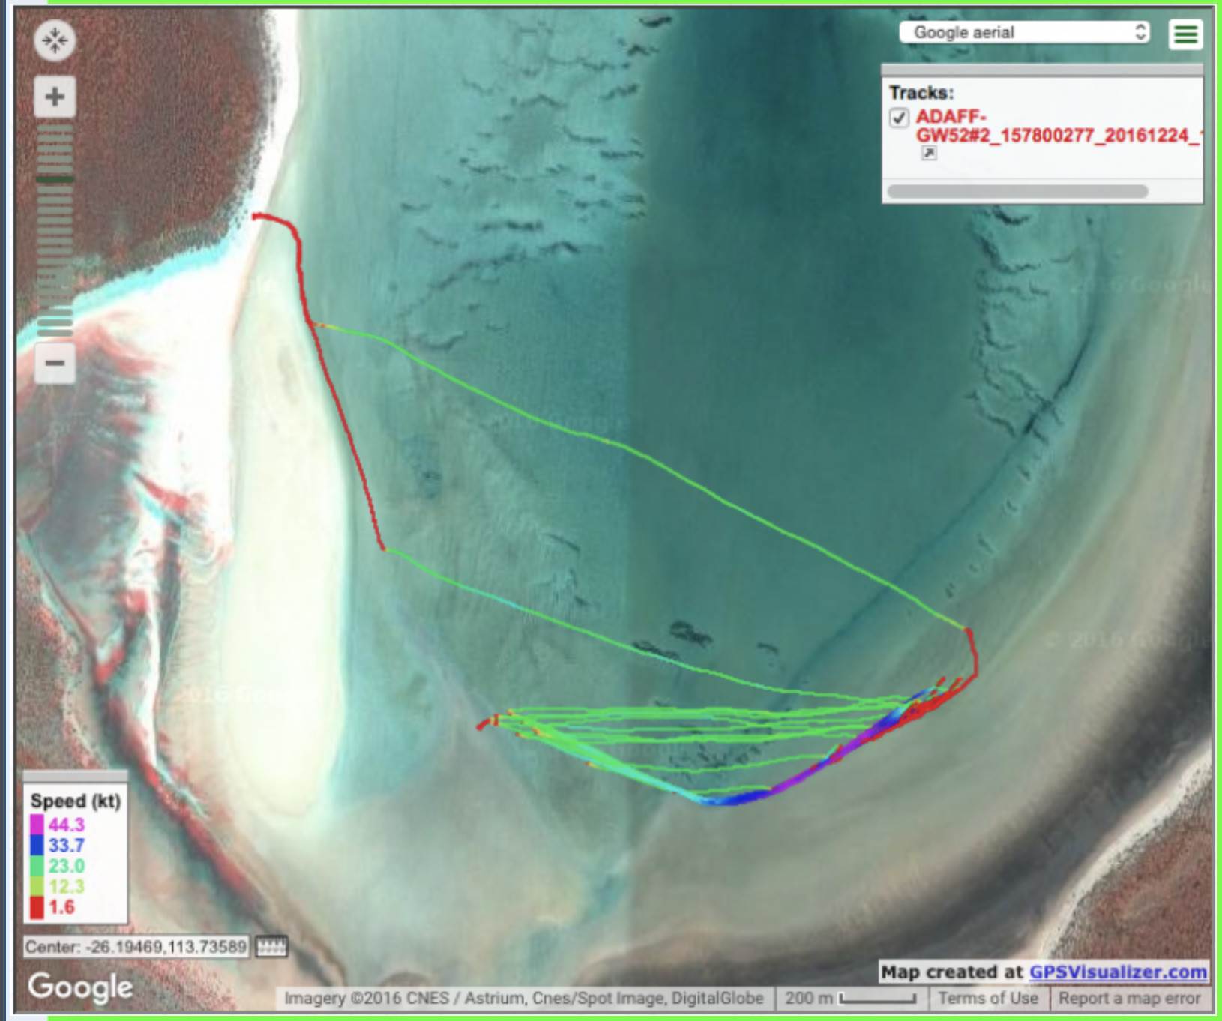Zoom in with the plus button

(x=55, y=97)
